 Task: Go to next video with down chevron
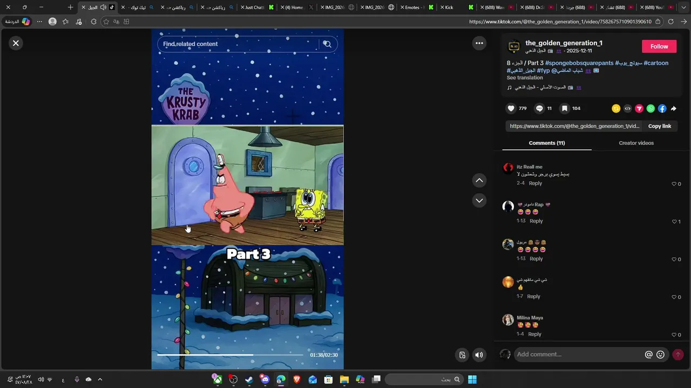[x=479, y=200]
